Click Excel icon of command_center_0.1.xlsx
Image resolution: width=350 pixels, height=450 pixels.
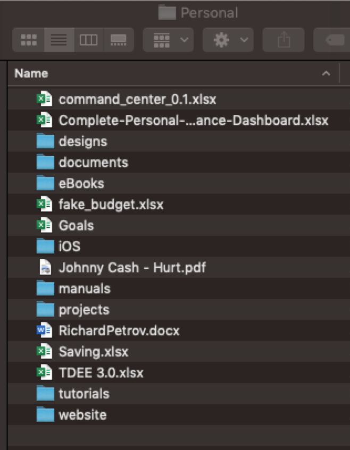coord(45,99)
